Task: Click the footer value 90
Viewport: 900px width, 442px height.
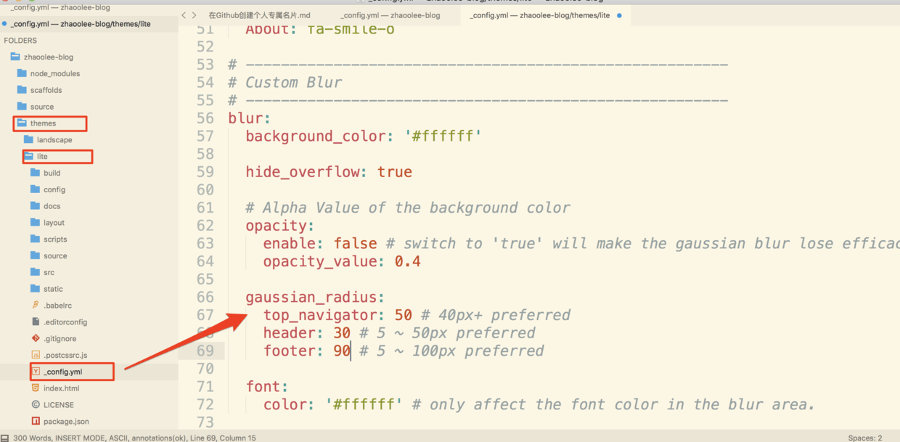Action: [342, 351]
